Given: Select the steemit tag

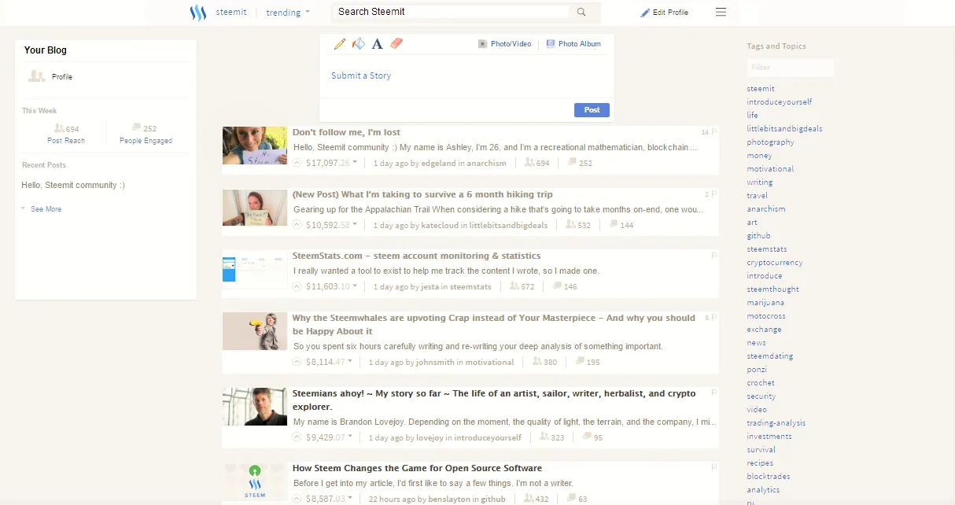Looking at the screenshot, I should pyautogui.click(x=761, y=88).
